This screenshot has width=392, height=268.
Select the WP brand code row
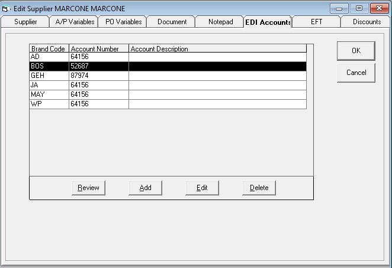click(x=168, y=104)
